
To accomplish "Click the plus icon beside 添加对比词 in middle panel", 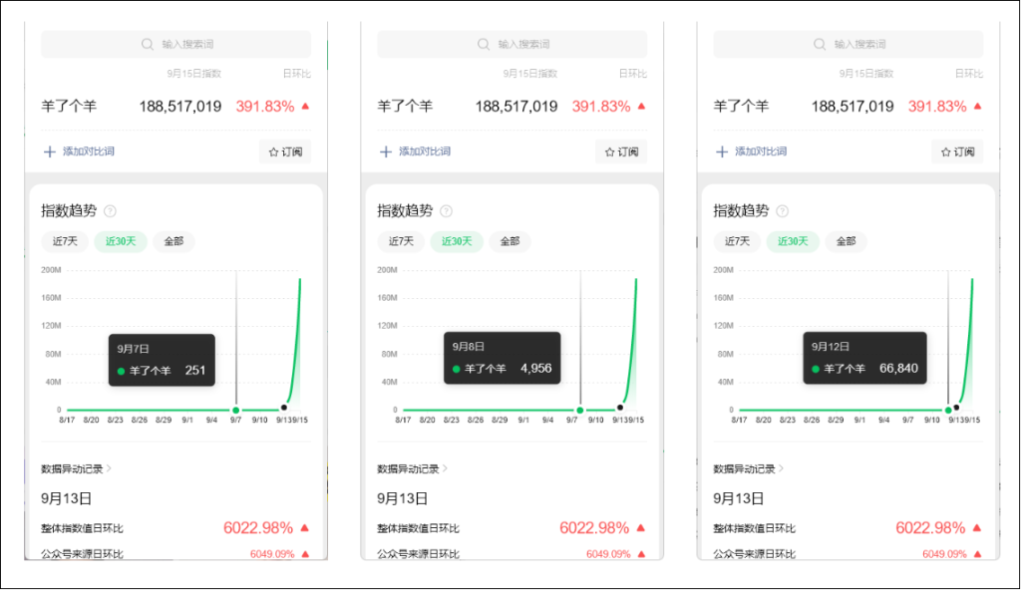I will [386, 151].
